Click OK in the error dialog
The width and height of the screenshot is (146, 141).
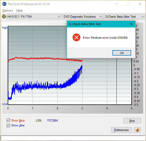[x=122, y=53]
